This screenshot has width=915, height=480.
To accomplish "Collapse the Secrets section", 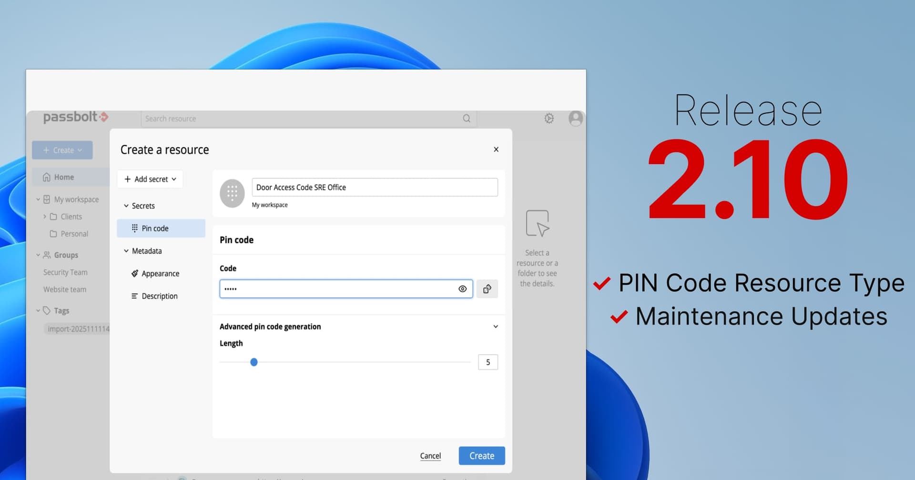I will click(x=126, y=206).
